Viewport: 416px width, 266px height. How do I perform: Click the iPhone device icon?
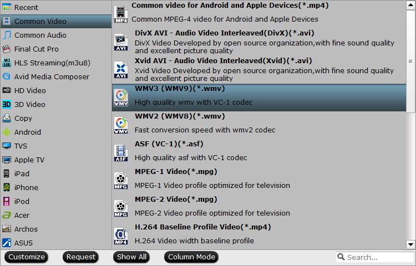coord(7,187)
